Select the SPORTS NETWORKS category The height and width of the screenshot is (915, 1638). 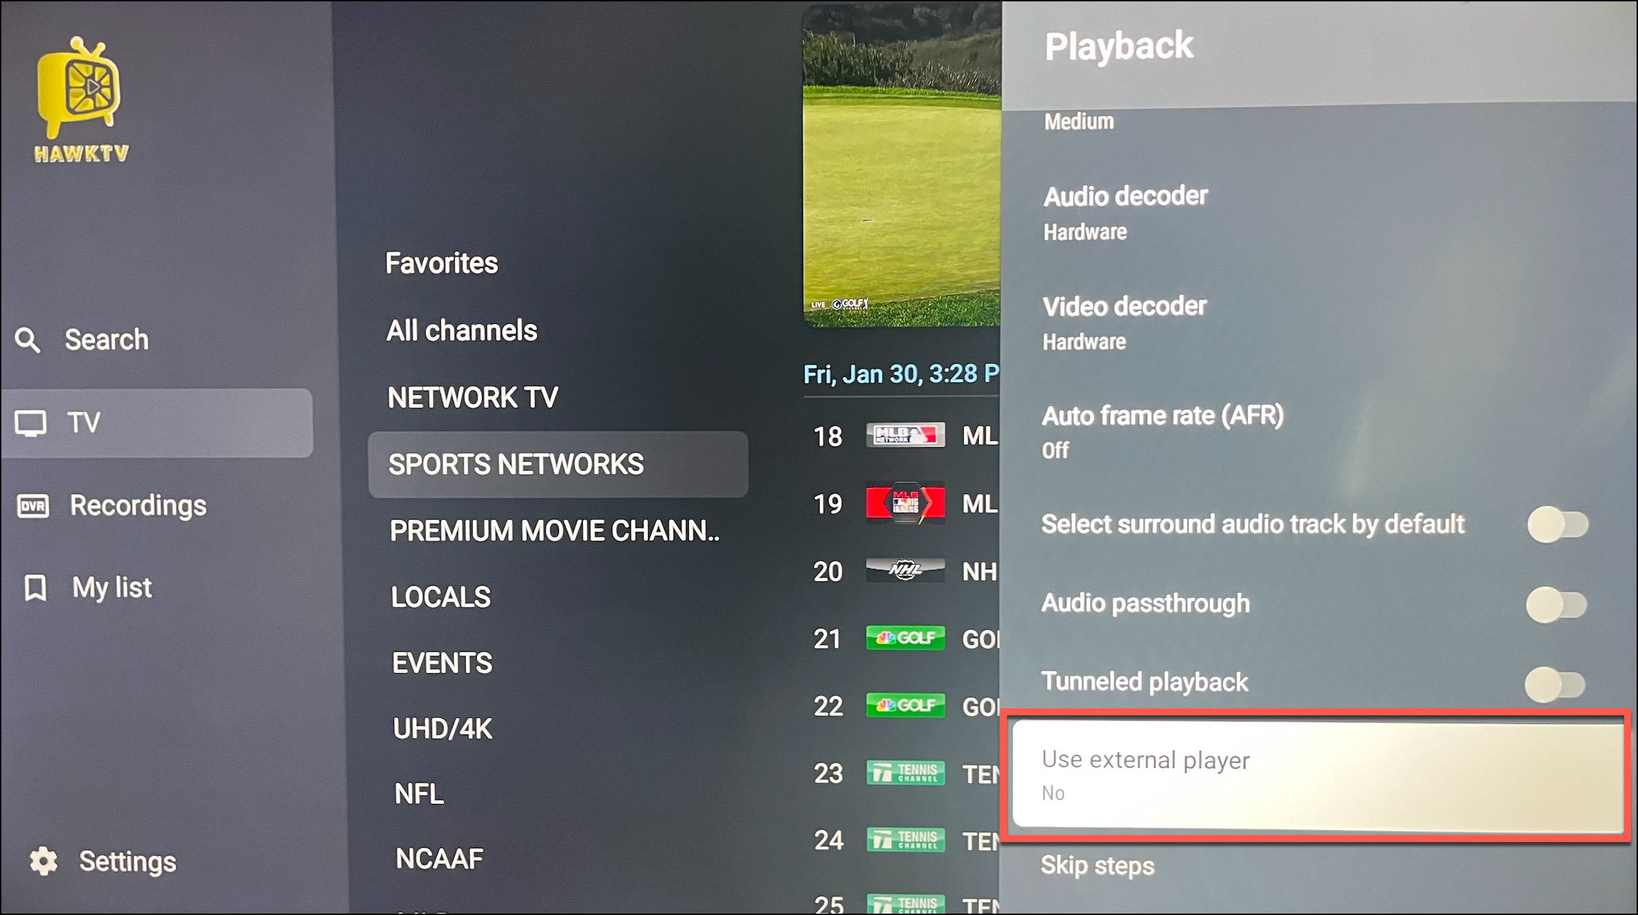[558, 464]
